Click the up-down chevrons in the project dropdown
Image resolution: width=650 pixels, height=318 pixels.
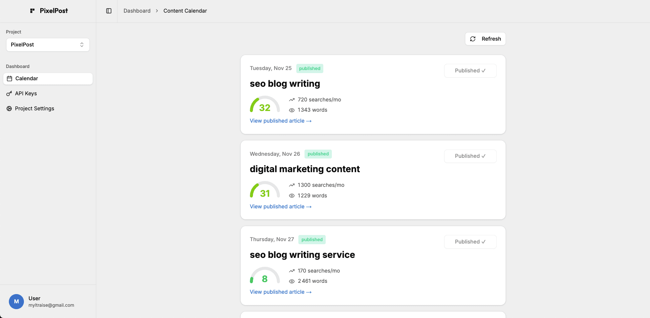(82, 44)
